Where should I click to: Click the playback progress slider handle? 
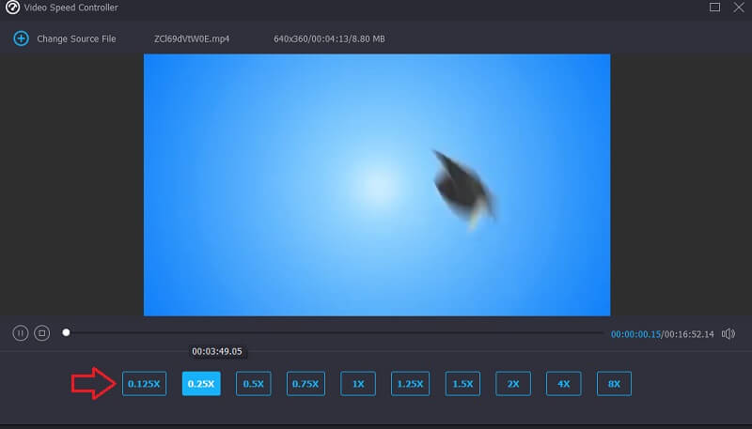point(66,332)
